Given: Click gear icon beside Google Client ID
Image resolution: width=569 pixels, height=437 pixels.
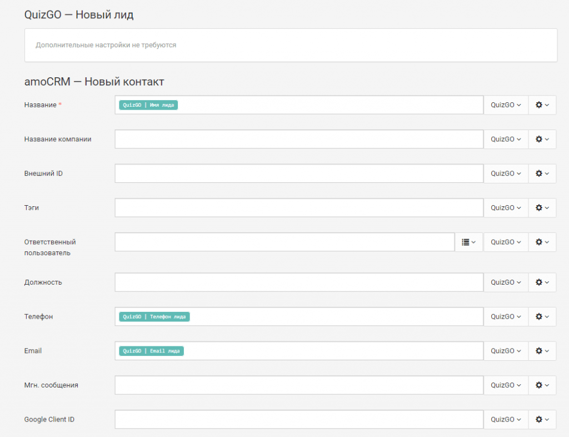Looking at the screenshot, I should coord(542,420).
